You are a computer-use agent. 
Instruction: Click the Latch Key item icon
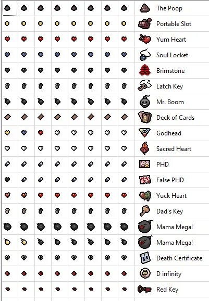[145, 86]
